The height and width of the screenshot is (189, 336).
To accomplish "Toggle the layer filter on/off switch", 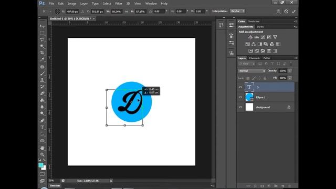I will (291, 64).
